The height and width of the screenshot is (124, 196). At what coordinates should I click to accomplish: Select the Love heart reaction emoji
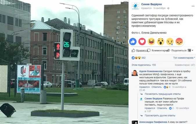point(142,42)
